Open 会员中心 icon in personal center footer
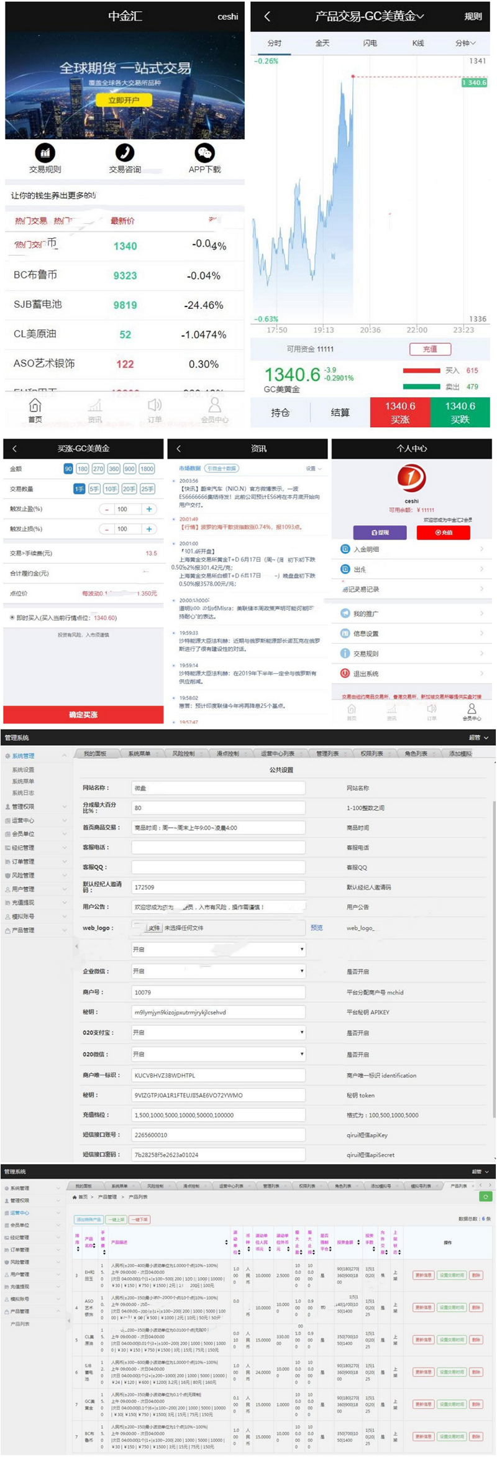This screenshot has width=497, height=1458. point(472,709)
